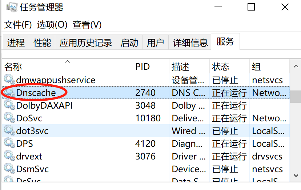The width and height of the screenshot is (301, 190).
Task: Open the 查看(V) menu
Action: coord(87,25)
